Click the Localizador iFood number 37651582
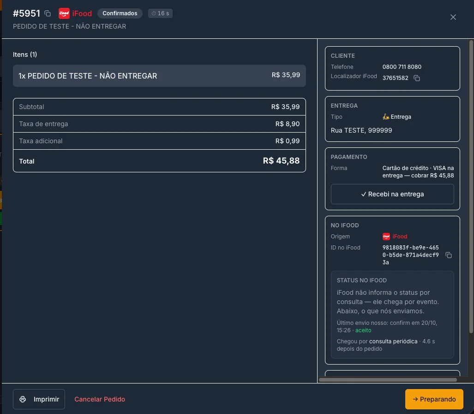Viewport: 474px width, 414px height. tap(396, 78)
